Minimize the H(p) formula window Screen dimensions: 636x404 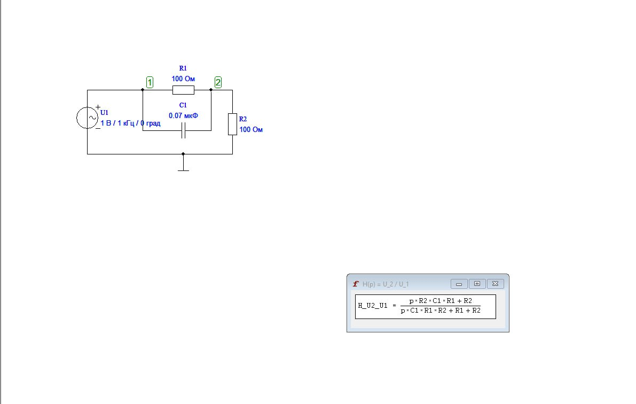pos(459,284)
